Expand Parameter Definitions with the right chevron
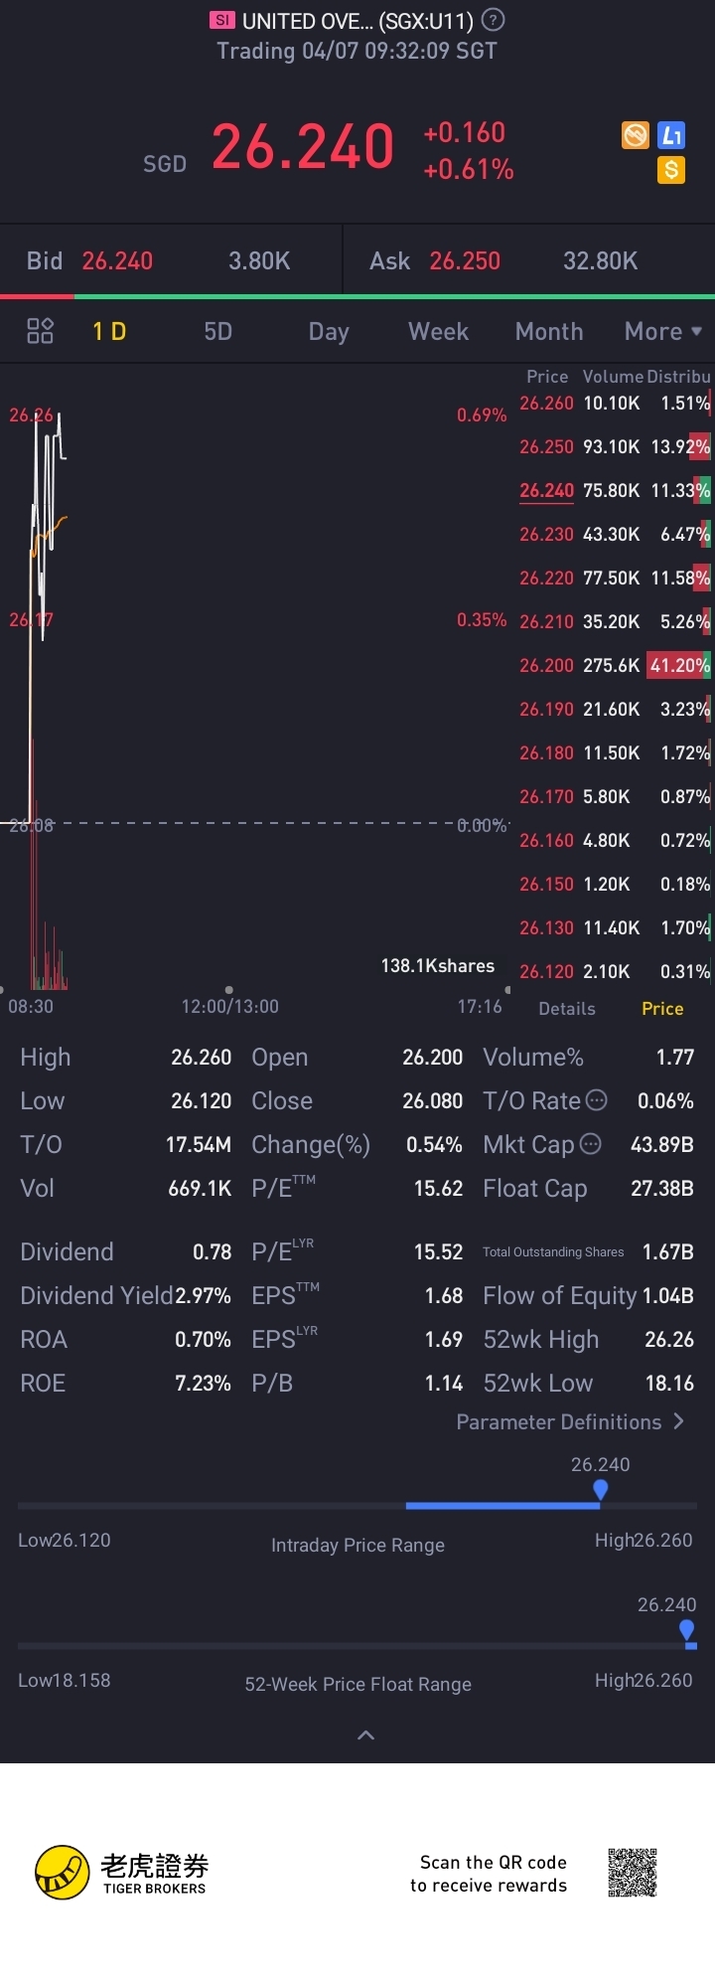The image size is (715, 1983). (x=678, y=1421)
